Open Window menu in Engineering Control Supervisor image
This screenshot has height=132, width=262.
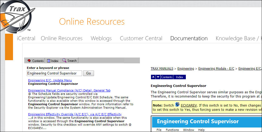188,130
